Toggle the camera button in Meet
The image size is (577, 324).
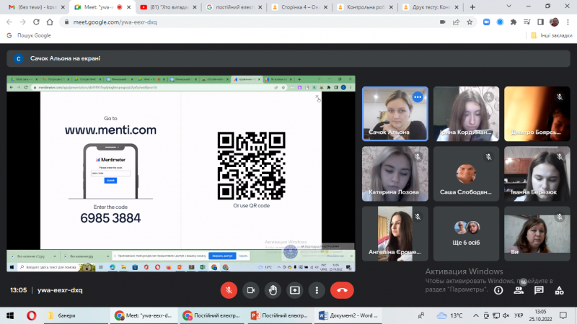point(250,290)
